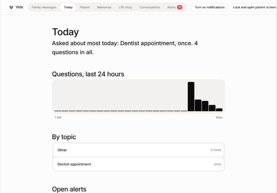This screenshot has width=277, height=193.
Task: Open the Conversations tab
Action: click(149, 7)
